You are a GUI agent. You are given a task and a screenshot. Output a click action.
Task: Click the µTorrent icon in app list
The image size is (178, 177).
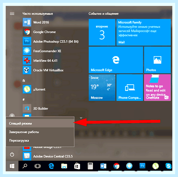coord(27,89)
